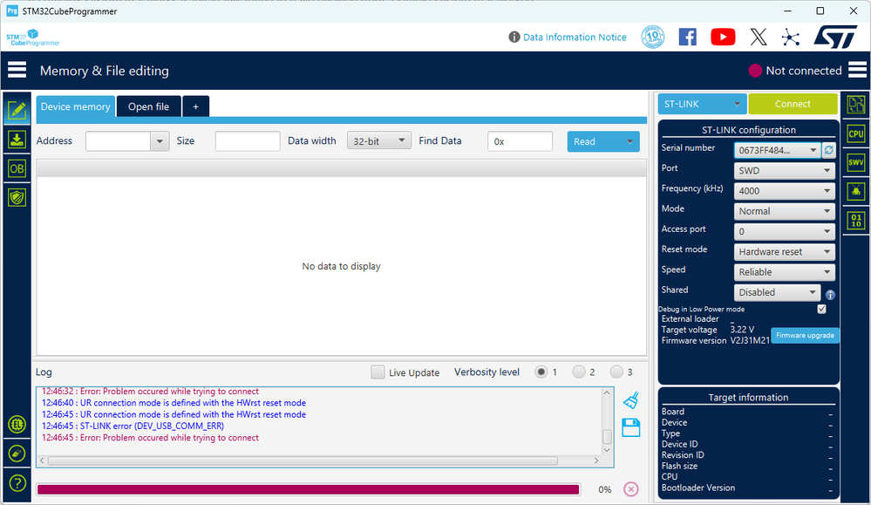Click the progress bar

click(x=309, y=489)
